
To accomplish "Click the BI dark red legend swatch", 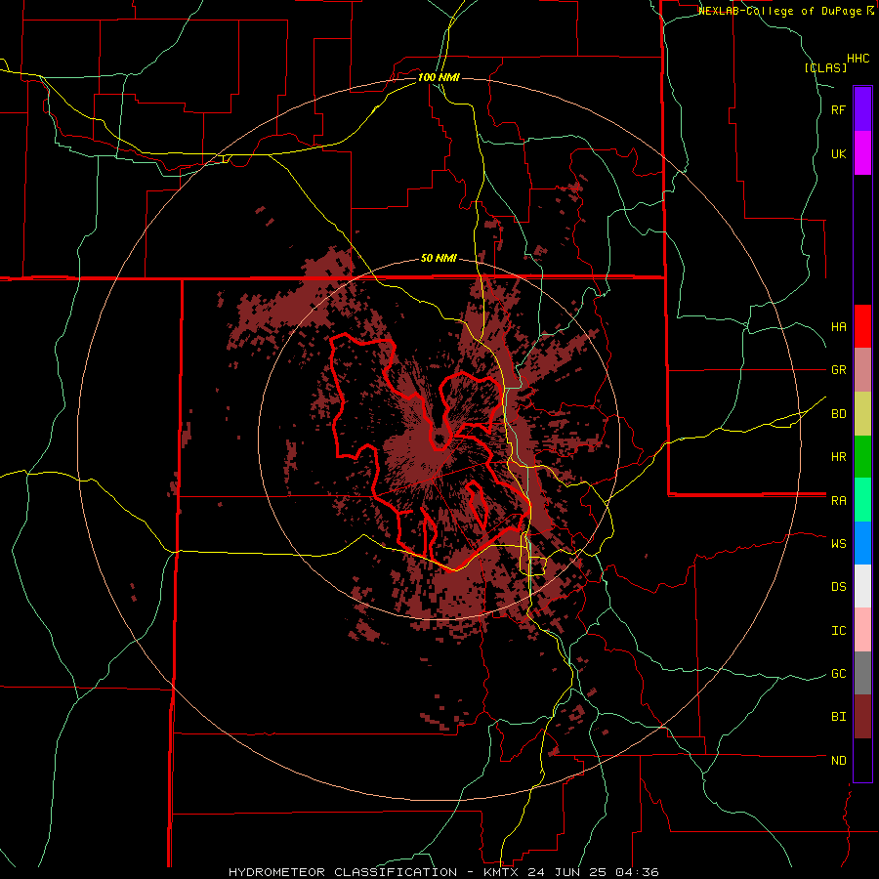I will (862, 717).
